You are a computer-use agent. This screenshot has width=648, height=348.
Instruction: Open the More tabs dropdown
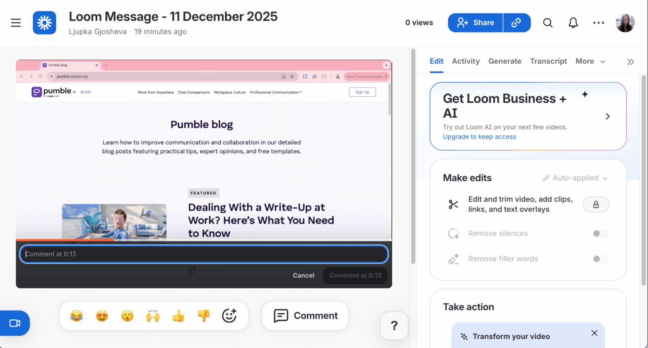pos(590,61)
